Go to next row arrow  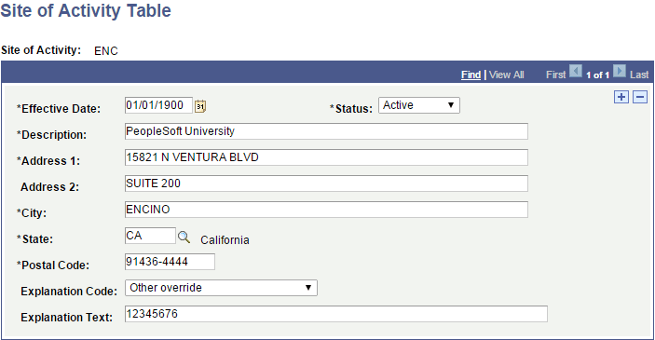point(620,71)
